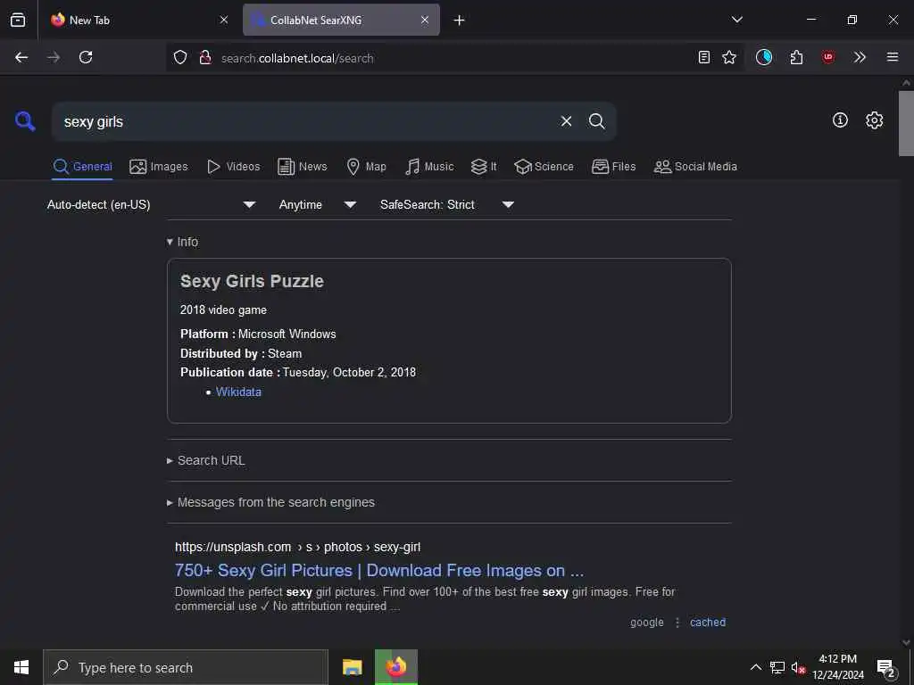Show more tools overflow chevrons
Screen dimensions: 914x685
point(860,57)
